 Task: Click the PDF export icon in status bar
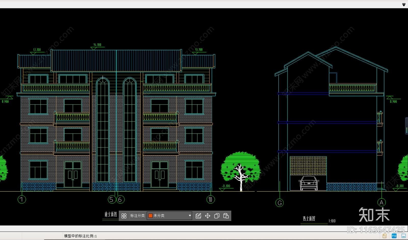(385, 236)
